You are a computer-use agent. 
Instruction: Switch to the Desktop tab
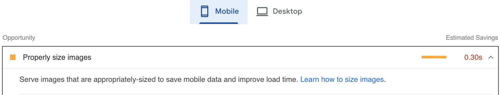pyautogui.click(x=279, y=12)
